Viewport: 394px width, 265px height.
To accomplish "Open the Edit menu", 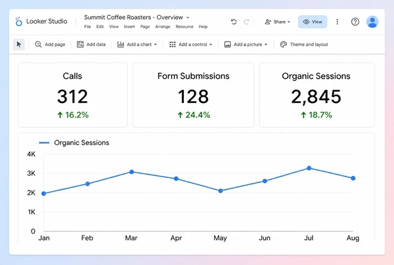I will tap(100, 27).
